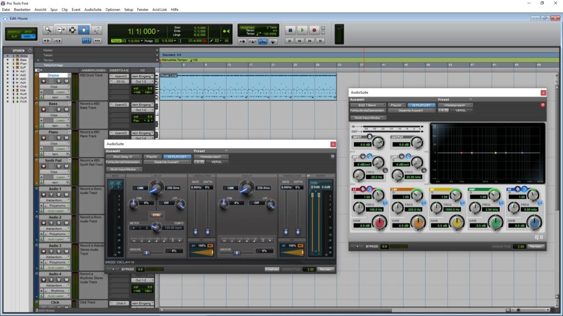Screen dimensions: 563x316
Task: Click Rendern in the Mod Delay window
Action: (325, 269)
